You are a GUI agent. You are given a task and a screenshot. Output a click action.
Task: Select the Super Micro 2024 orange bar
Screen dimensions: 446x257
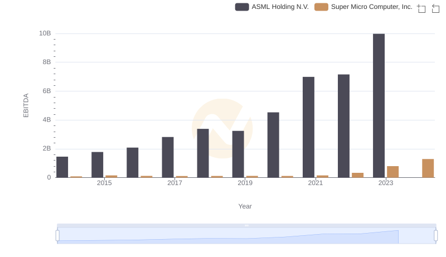[x=428, y=168]
